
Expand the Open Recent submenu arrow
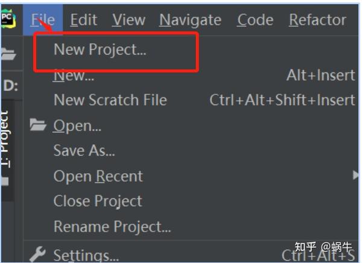356,176
